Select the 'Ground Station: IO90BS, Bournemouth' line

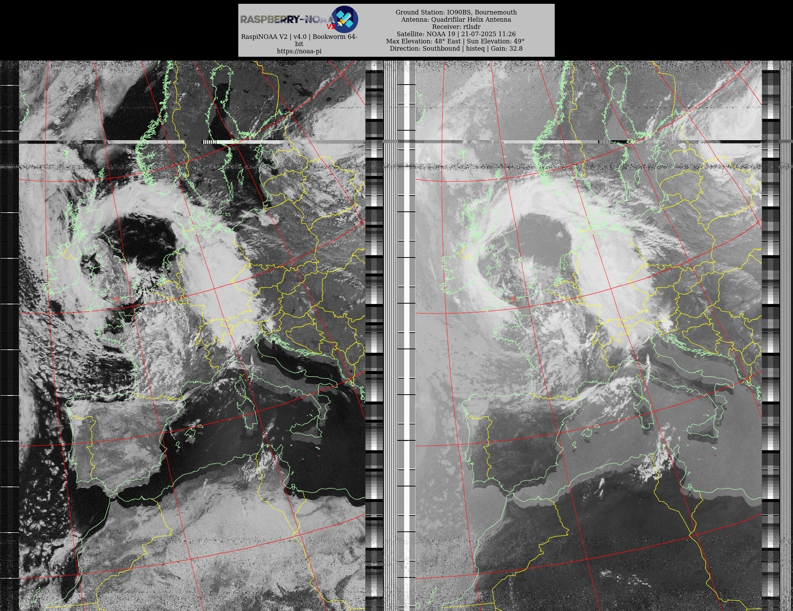point(456,12)
